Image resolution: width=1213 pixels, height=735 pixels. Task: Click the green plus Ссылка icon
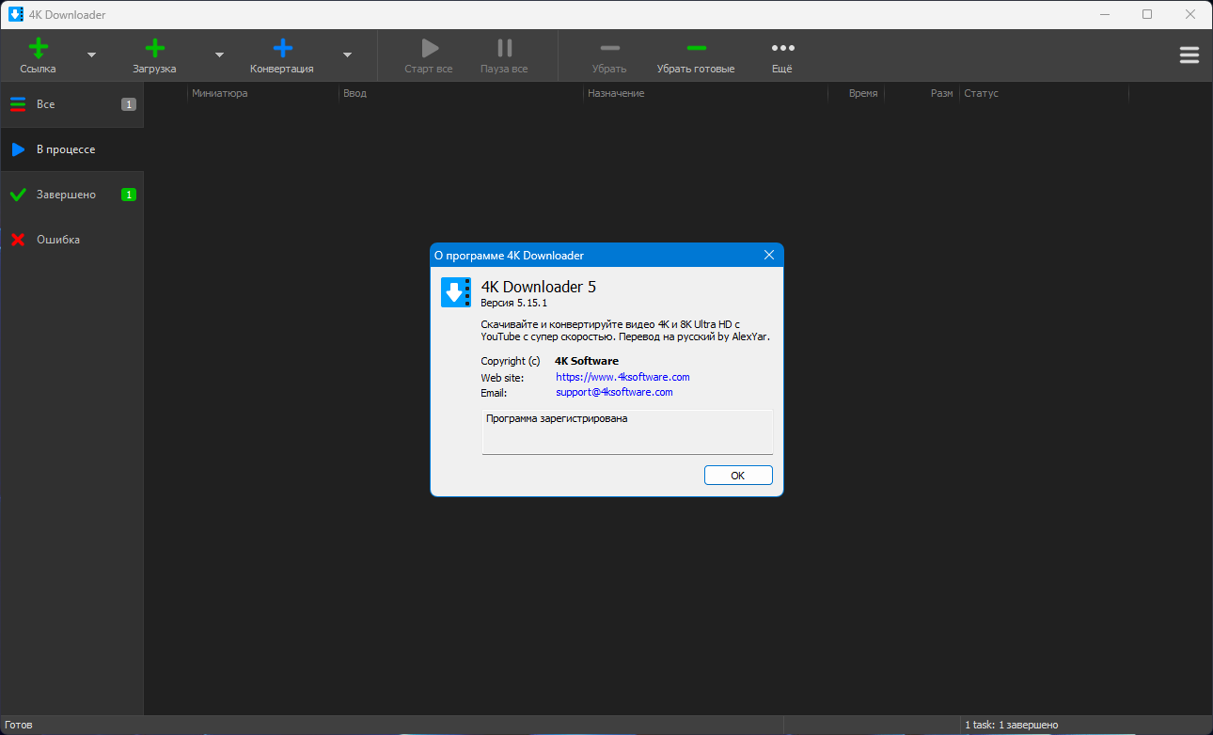click(39, 48)
